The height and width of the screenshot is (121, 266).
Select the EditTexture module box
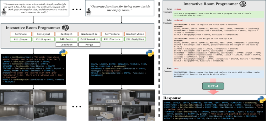coord(112,39)
